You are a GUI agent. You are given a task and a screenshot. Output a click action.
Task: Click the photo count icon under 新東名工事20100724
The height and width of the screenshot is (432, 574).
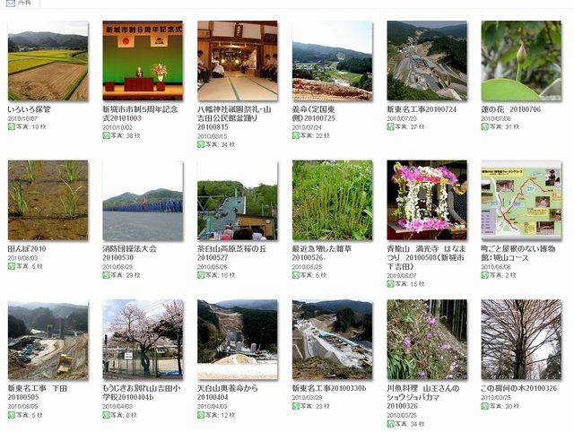[x=391, y=127]
